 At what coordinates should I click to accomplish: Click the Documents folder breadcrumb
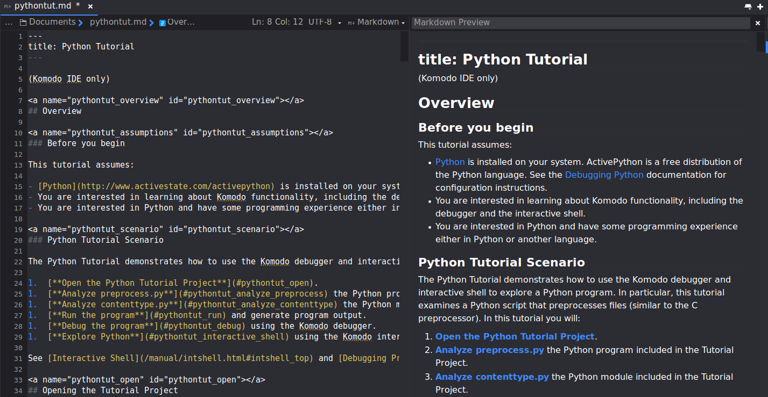(52, 22)
